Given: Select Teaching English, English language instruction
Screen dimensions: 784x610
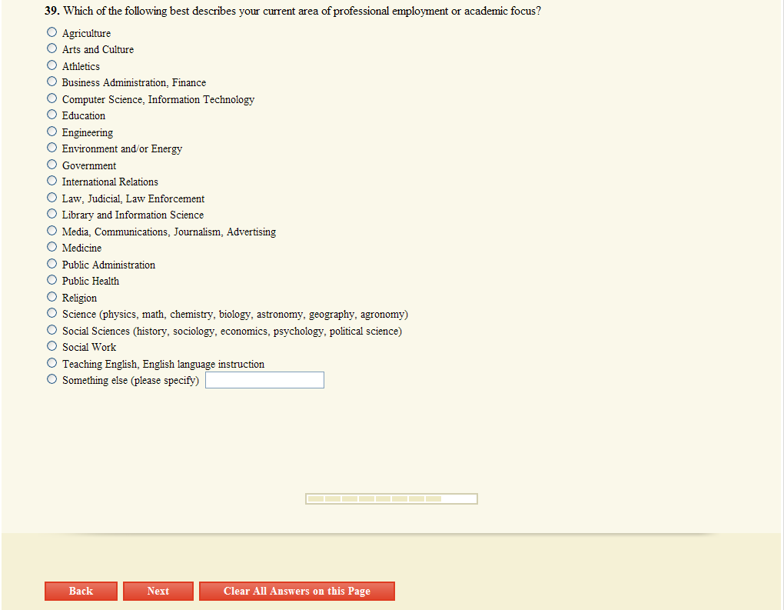Looking at the screenshot, I should click(x=52, y=363).
